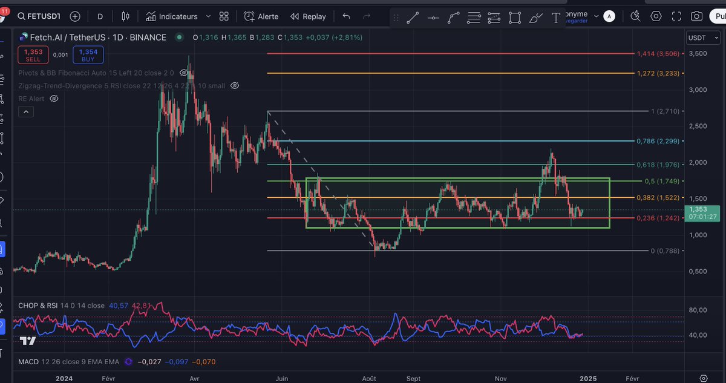Click the add symbol plus icon
Screen dimensions: 726x383
pos(75,16)
